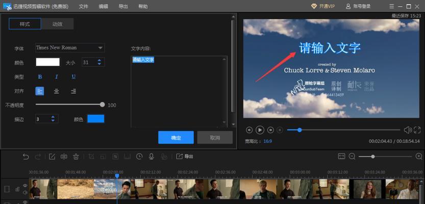This screenshot has height=204, width=425.
Task: Click the crop icon in timeline toolbar
Action: [91, 157]
